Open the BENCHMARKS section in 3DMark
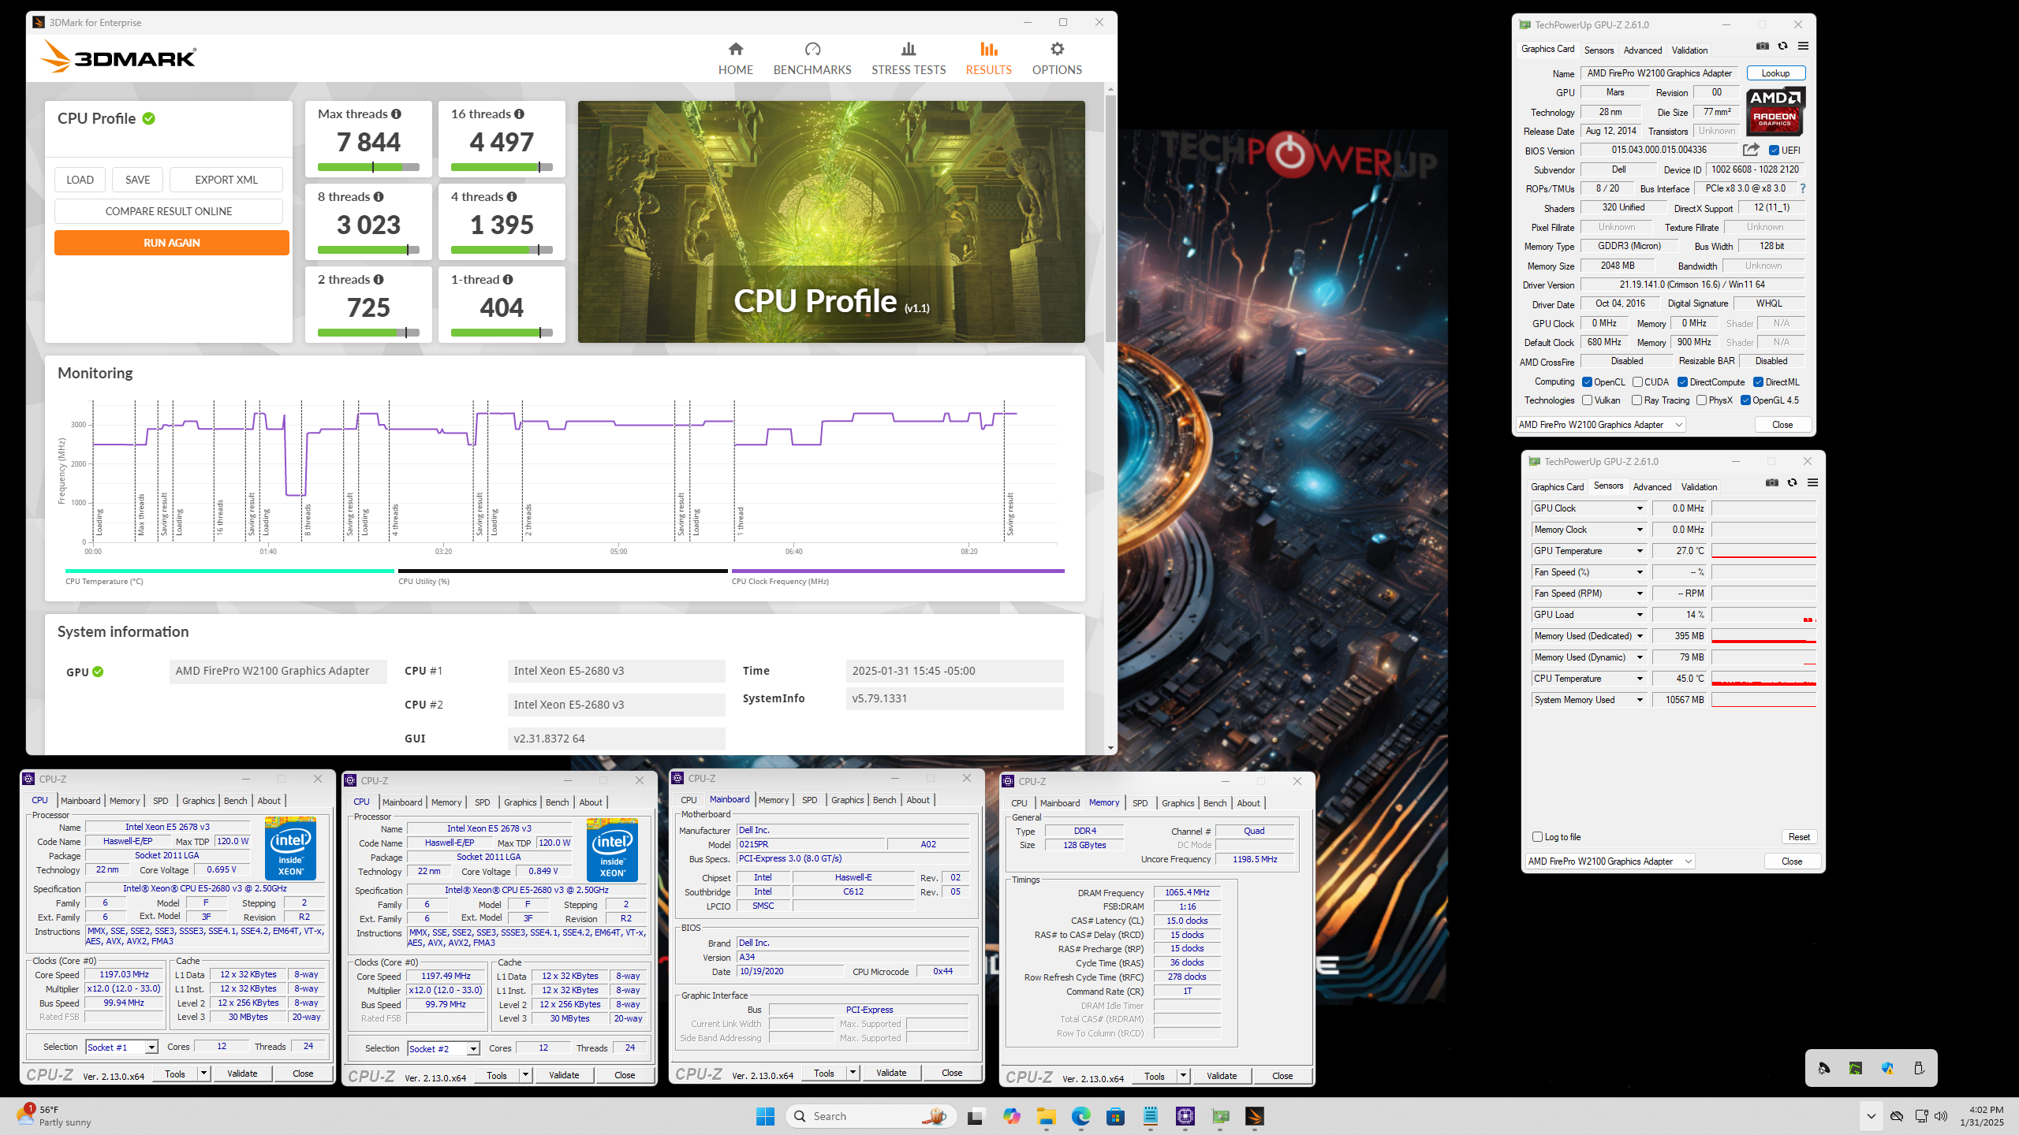The height and width of the screenshot is (1135, 2019). (812, 58)
